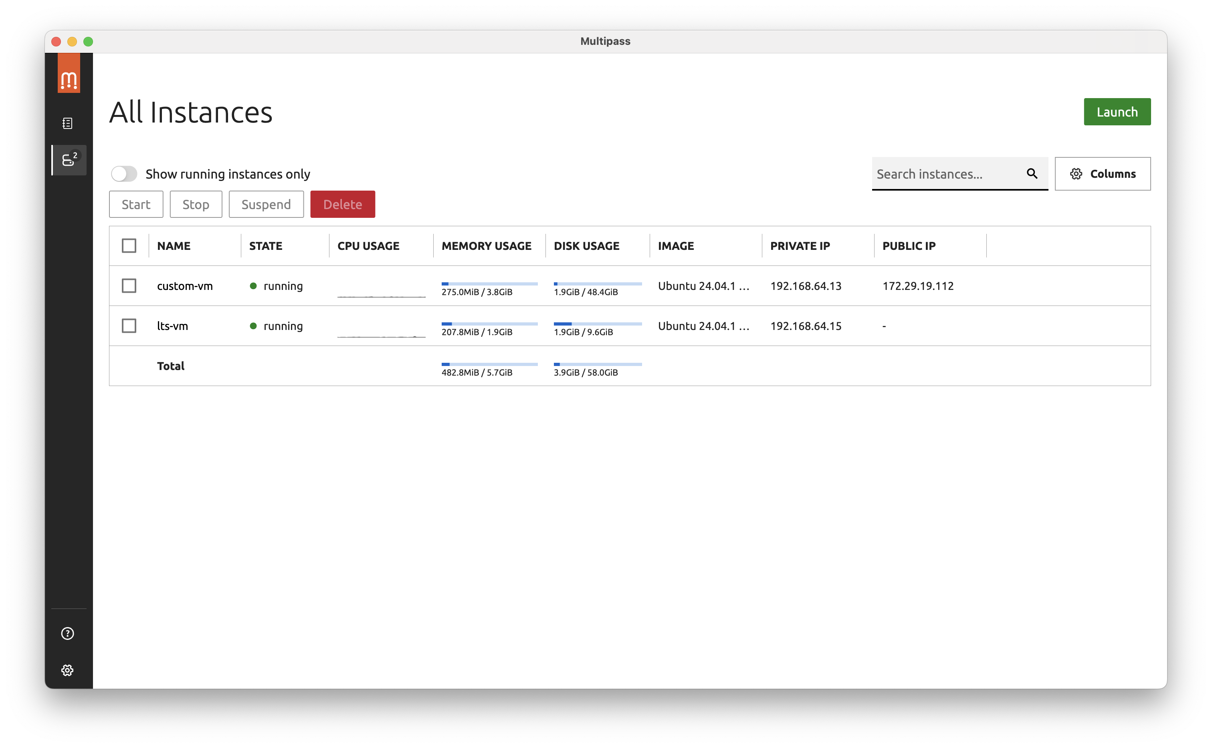Click total disk 3.9GiB / 58.0GiB
1212x748 pixels.
[x=586, y=372]
